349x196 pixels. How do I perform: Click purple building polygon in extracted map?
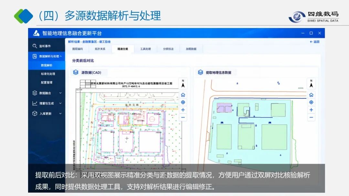click(x=224, y=108)
